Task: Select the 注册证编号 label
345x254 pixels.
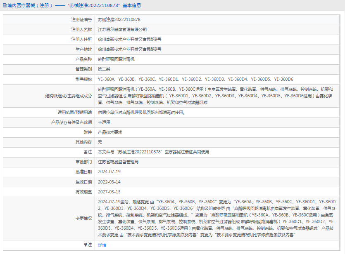Action: click(81, 19)
